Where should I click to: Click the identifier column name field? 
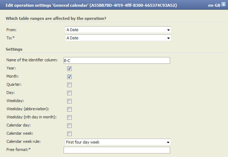point(117,60)
